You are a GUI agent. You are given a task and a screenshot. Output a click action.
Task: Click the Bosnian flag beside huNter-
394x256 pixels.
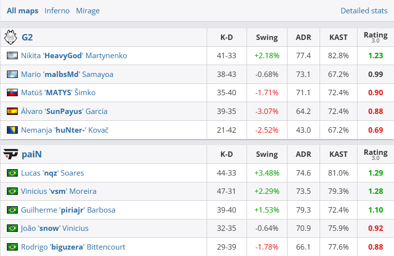click(12, 130)
